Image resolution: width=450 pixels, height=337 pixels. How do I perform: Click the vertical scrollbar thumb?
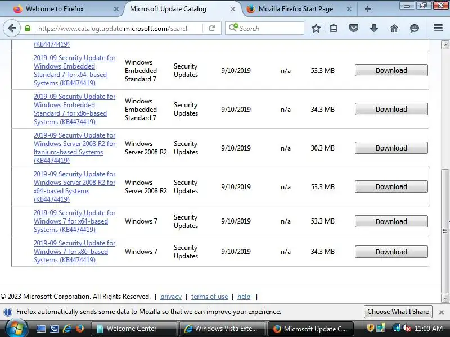pyautogui.click(x=445, y=231)
